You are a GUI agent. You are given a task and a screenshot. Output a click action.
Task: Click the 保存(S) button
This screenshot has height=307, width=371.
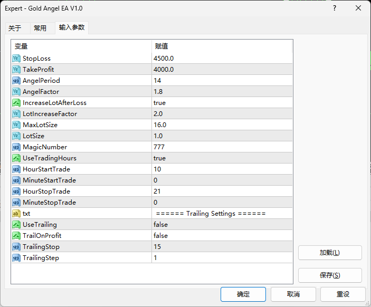click(330, 275)
